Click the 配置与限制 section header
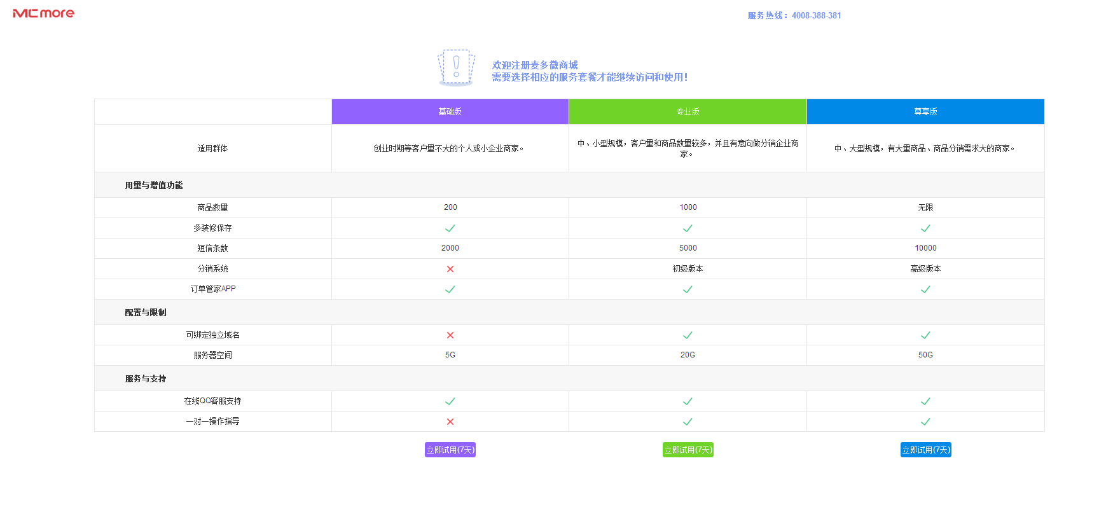The height and width of the screenshot is (519, 1106). pos(569,312)
